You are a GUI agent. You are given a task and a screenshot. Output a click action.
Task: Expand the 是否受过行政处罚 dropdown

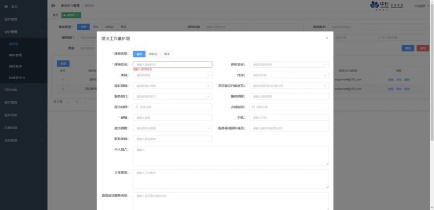[x=289, y=86]
